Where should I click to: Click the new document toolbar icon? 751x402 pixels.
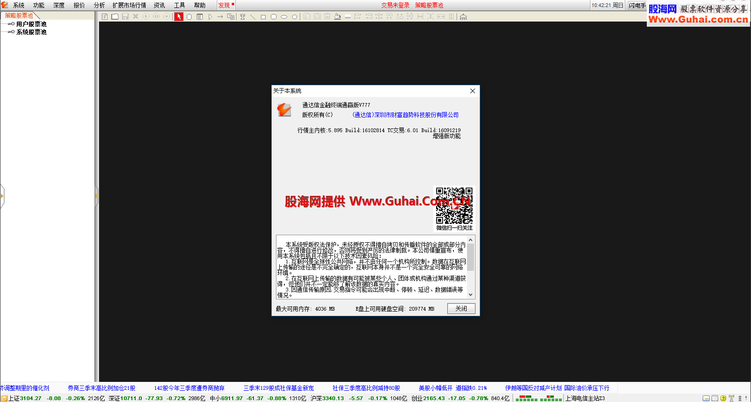tap(105, 16)
